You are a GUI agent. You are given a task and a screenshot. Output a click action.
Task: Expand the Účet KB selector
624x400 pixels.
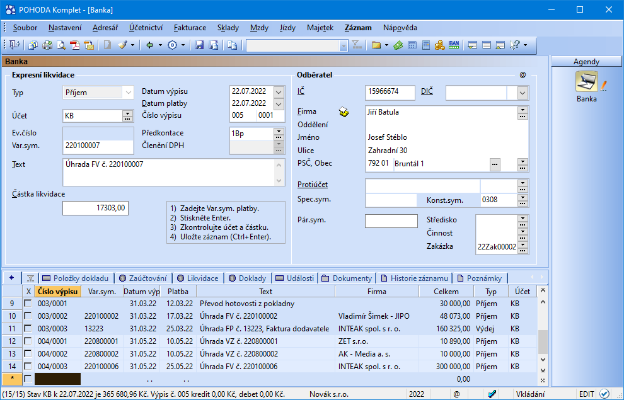tap(127, 116)
